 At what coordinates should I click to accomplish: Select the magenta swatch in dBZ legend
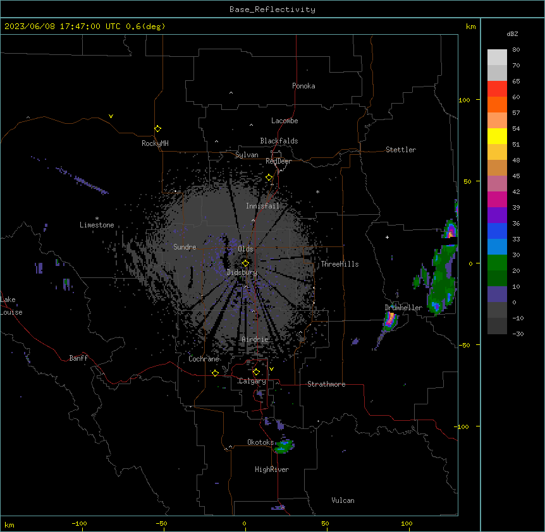click(497, 199)
